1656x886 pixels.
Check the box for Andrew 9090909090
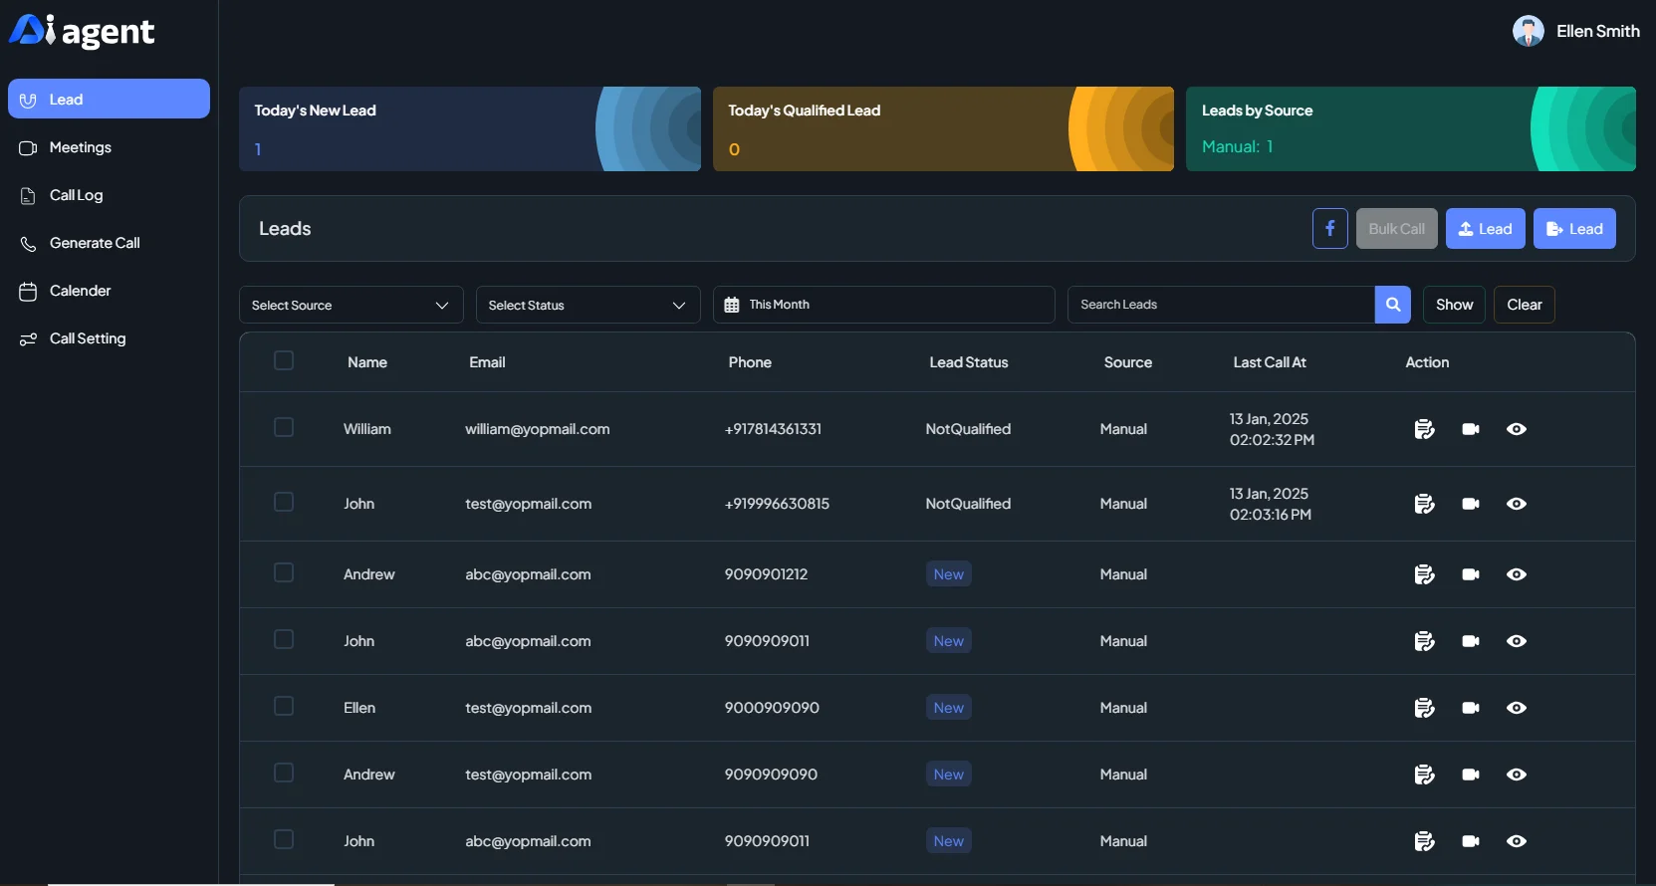(x=284, y=773)
